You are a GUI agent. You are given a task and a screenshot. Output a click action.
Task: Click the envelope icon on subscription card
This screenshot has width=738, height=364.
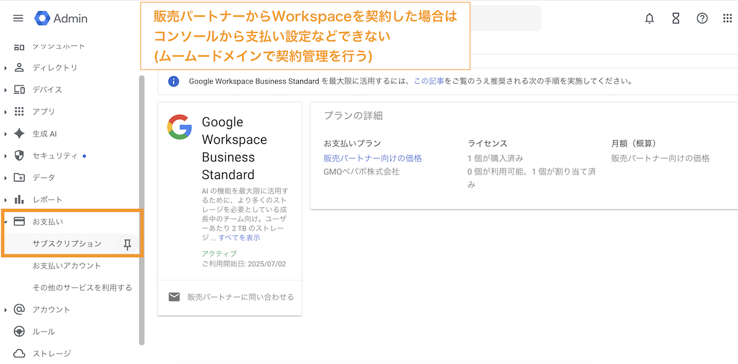click(x=174, y=297)
